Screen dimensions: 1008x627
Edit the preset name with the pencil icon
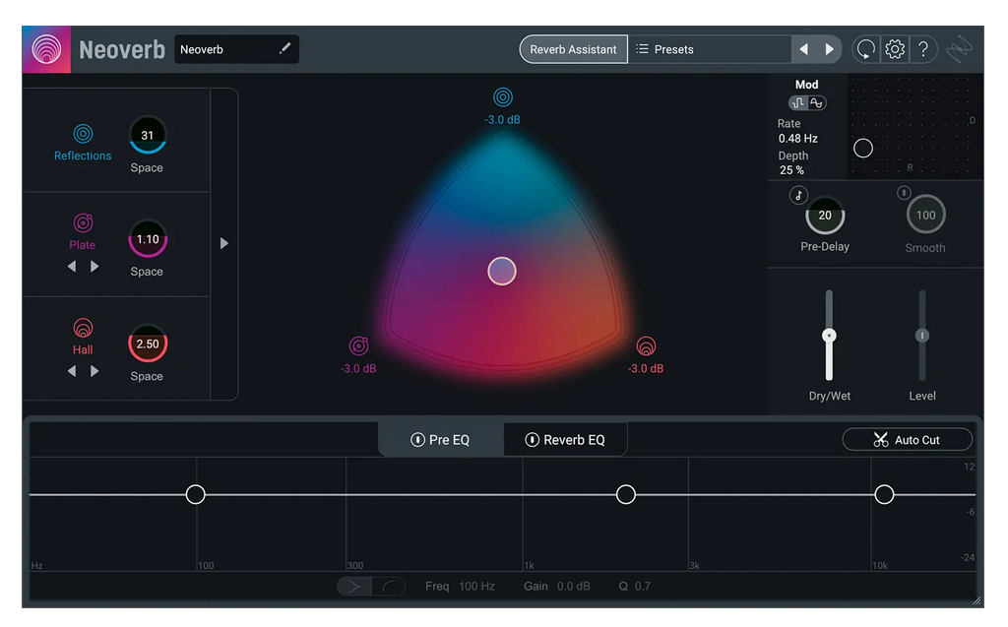(x=284, y=48)
